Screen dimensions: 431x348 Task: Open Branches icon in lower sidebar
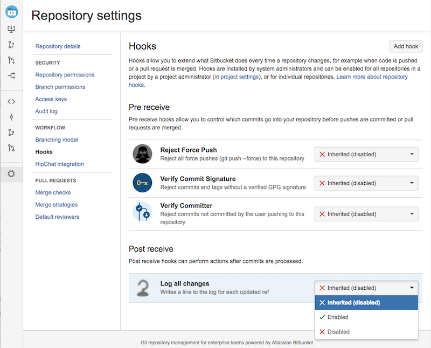point(11,133)
